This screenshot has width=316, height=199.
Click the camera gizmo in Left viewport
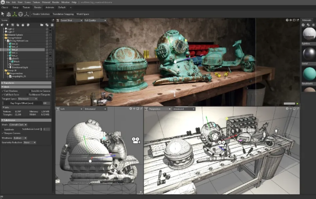[x=136, y=141]
